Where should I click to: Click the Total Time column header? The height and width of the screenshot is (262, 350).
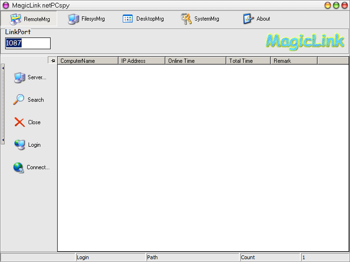tap(248, 61)
